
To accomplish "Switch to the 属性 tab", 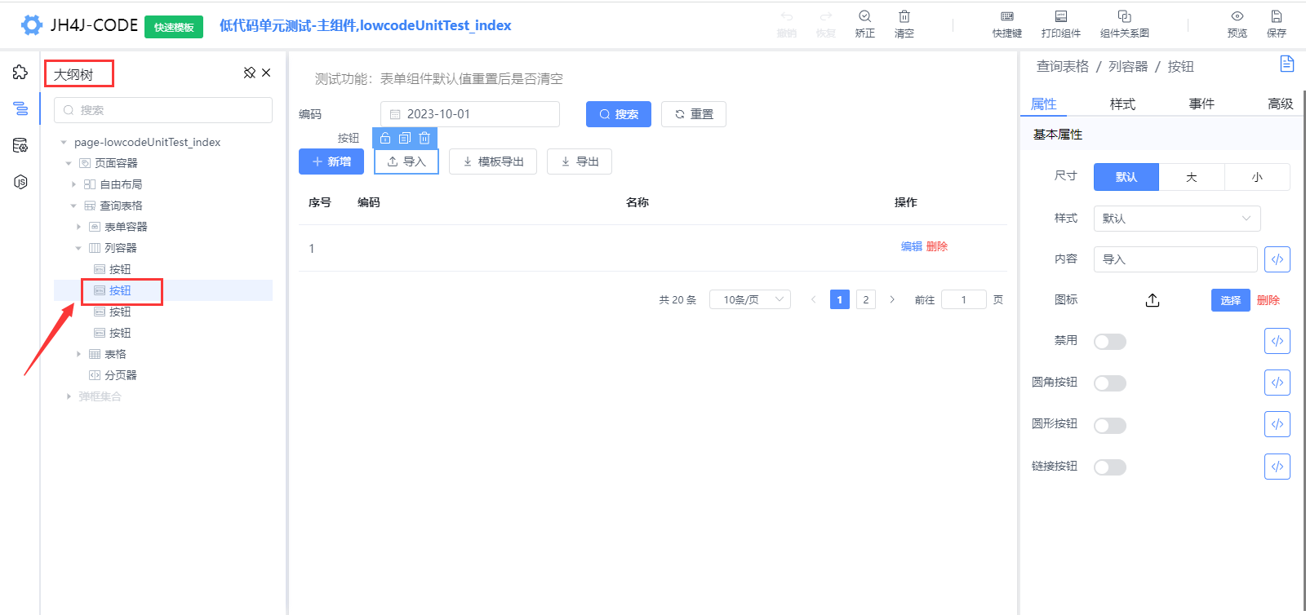I will pos(1044,104).
